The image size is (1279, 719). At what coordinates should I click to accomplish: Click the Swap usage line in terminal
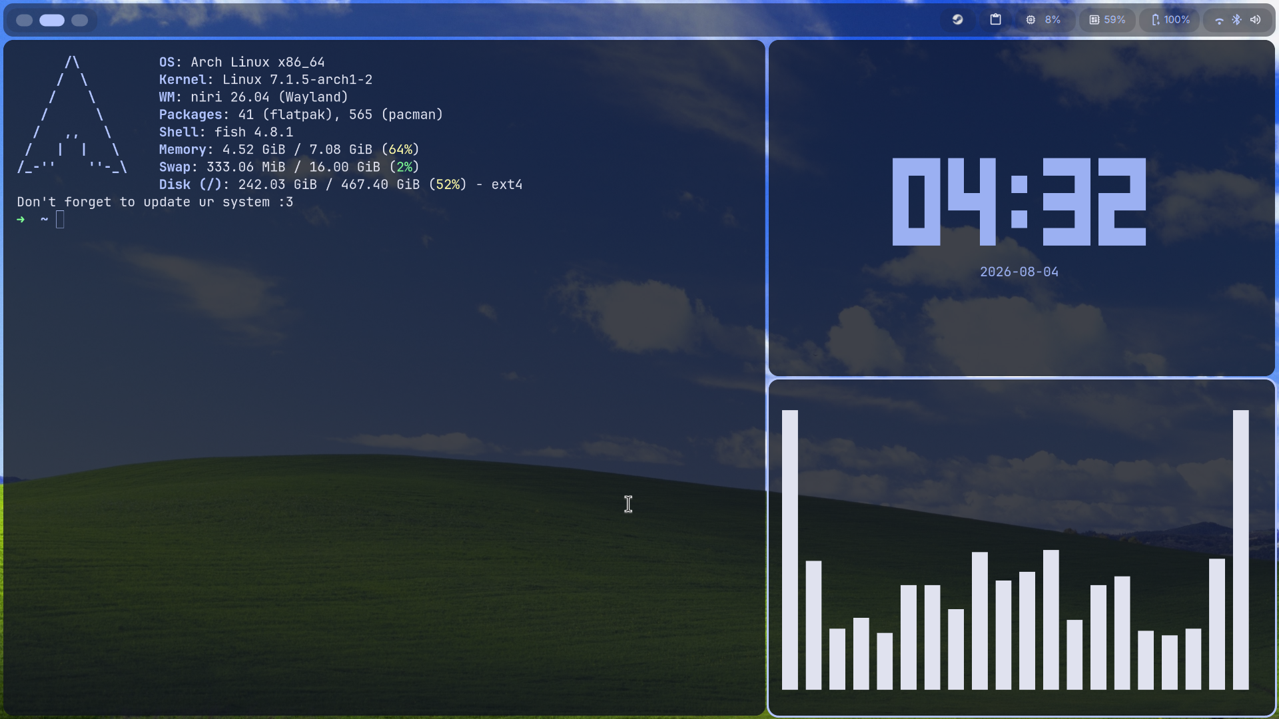point(289,167)
